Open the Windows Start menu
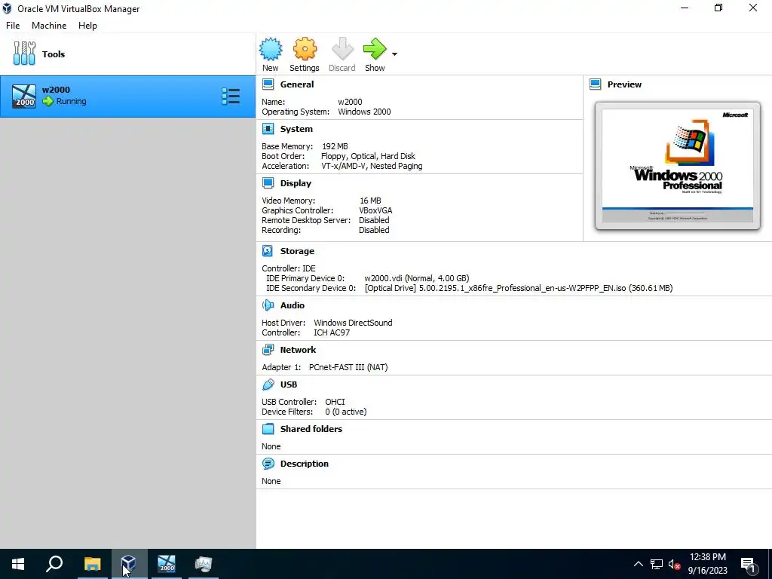This screenshot has height=579, width=772. point(18,564)
